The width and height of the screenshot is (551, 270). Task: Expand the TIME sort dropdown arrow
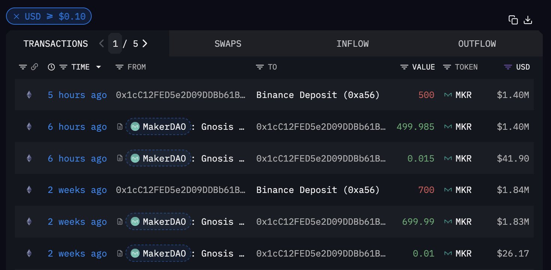[98, 67]
